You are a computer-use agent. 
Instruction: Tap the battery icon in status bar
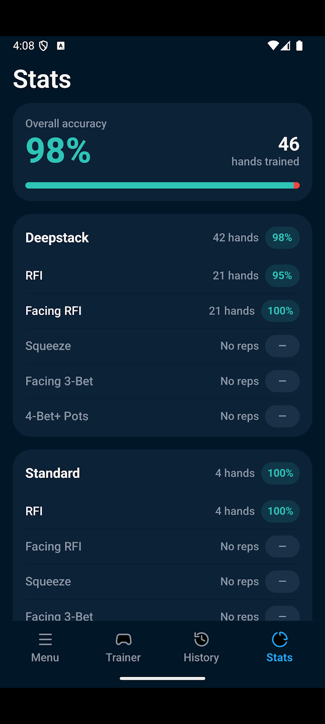click(x=299, y=45)
